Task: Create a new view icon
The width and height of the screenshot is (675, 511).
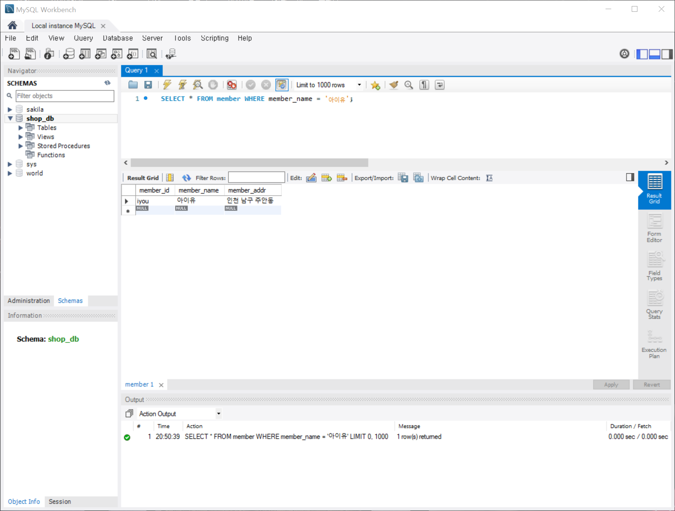Action: [101, 54]
